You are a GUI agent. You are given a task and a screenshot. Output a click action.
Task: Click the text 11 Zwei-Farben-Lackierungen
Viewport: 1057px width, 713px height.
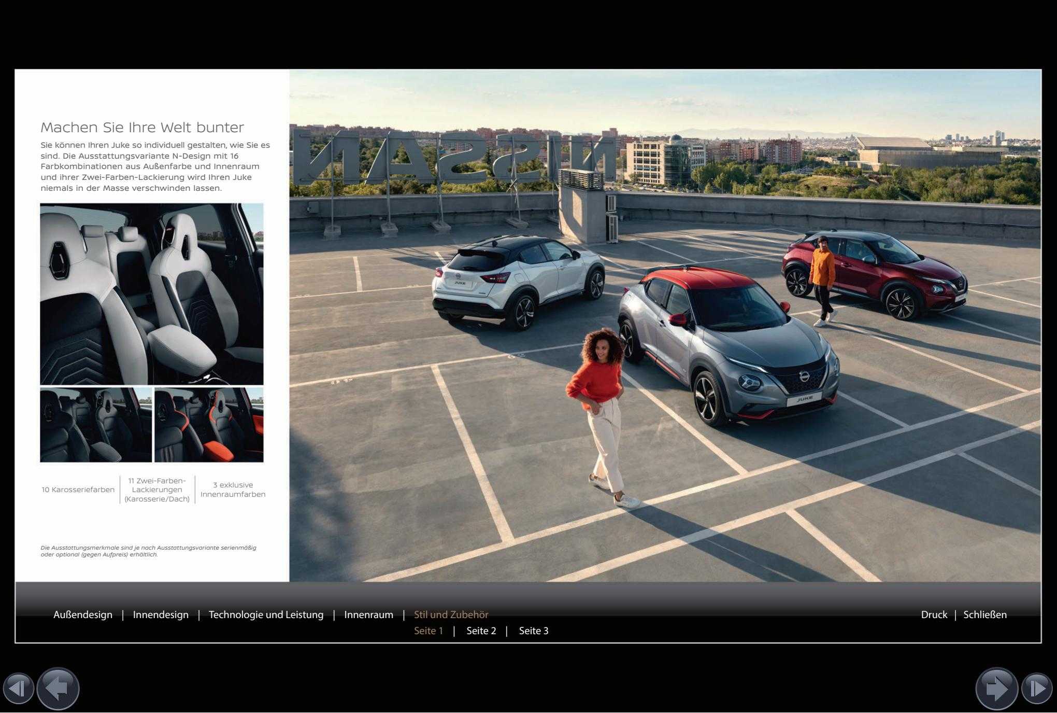(x=157, y=490)
